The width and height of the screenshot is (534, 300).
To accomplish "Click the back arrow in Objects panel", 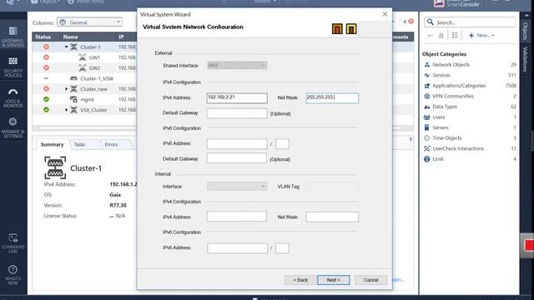I will (x=430, y=35).
